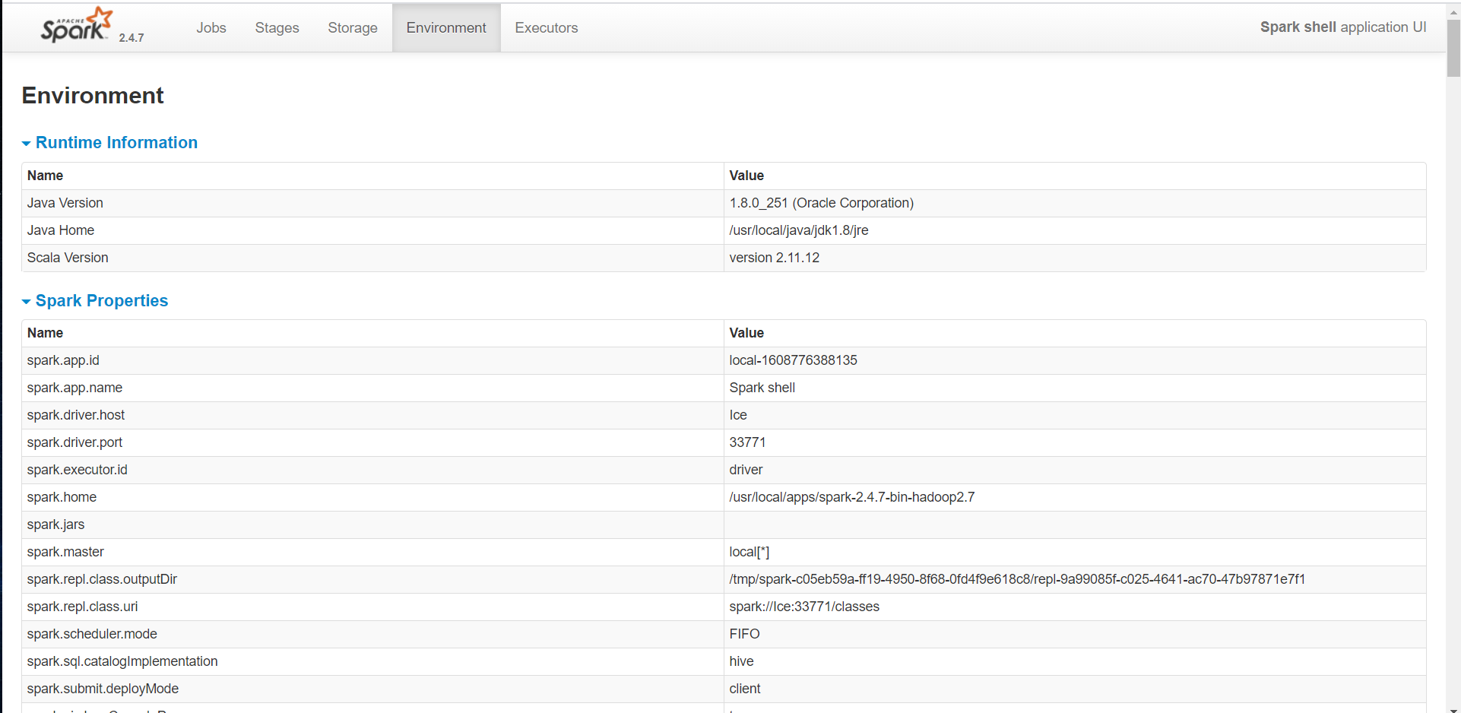Click the spark://Ice:33771/classes value
The height and width of the screenshot is (713, 1461).
(804, 607)
